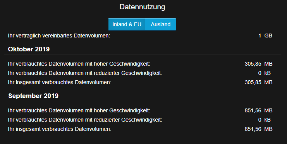Select September's total 851,56 MB value
Viewport: 287px width, 144px height.
pyautogui.click(x=258, y=129)
